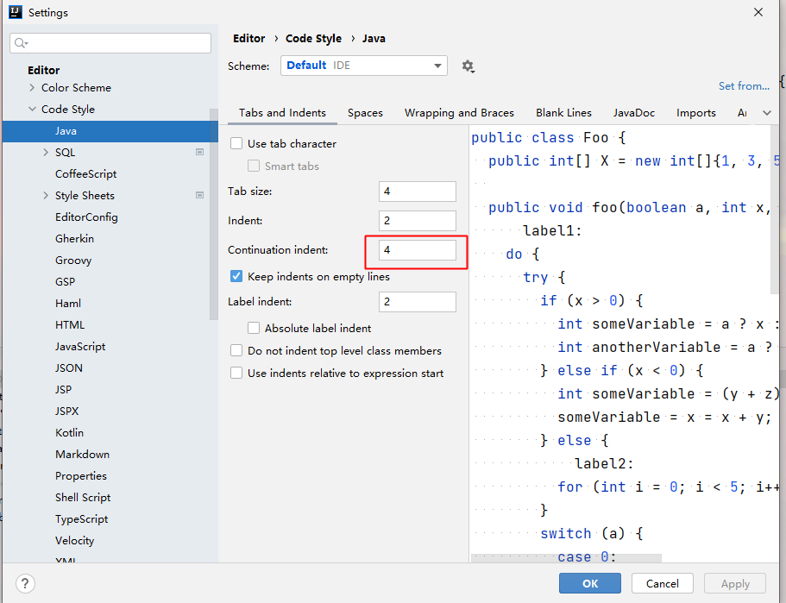Viewport: 786px width, 603px height.
Task: Click the Editor breadcrumb
Action: pos(248,39)
